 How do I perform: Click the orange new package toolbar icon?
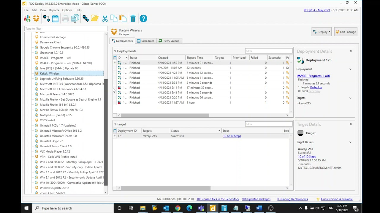pos(36,19)
